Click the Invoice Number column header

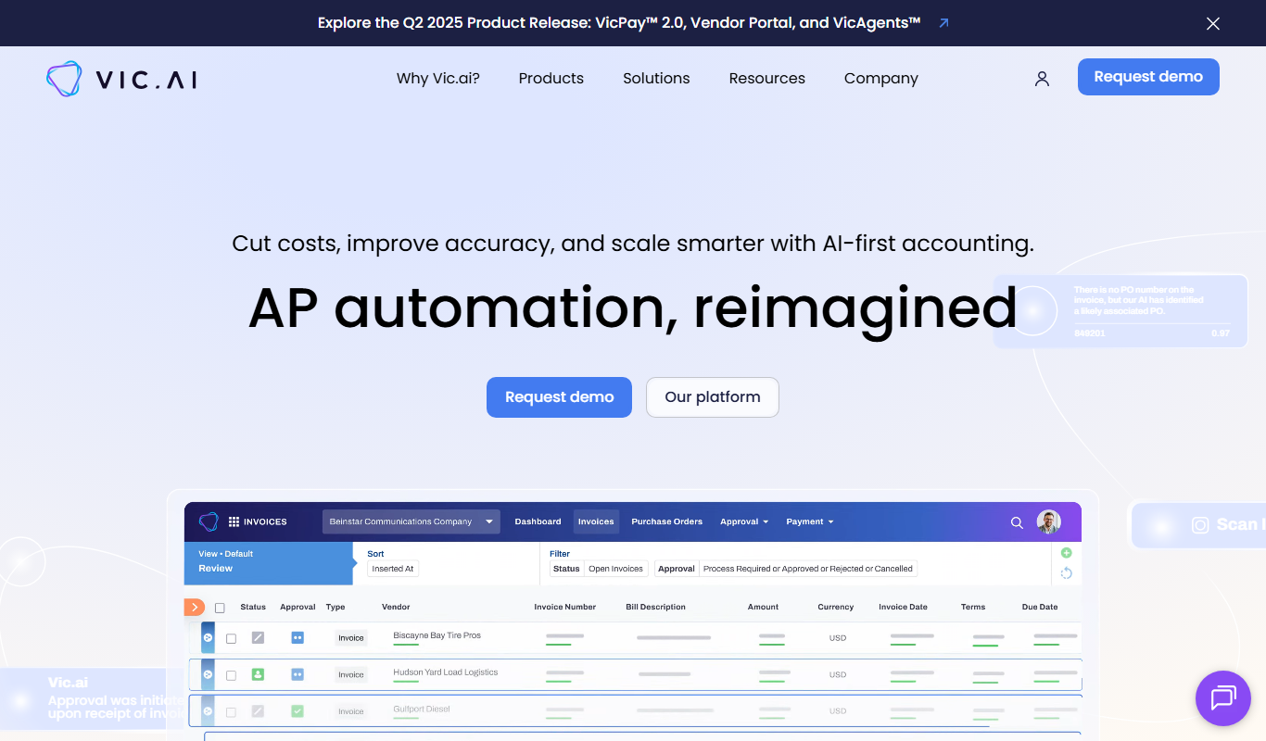coord(565,608)
